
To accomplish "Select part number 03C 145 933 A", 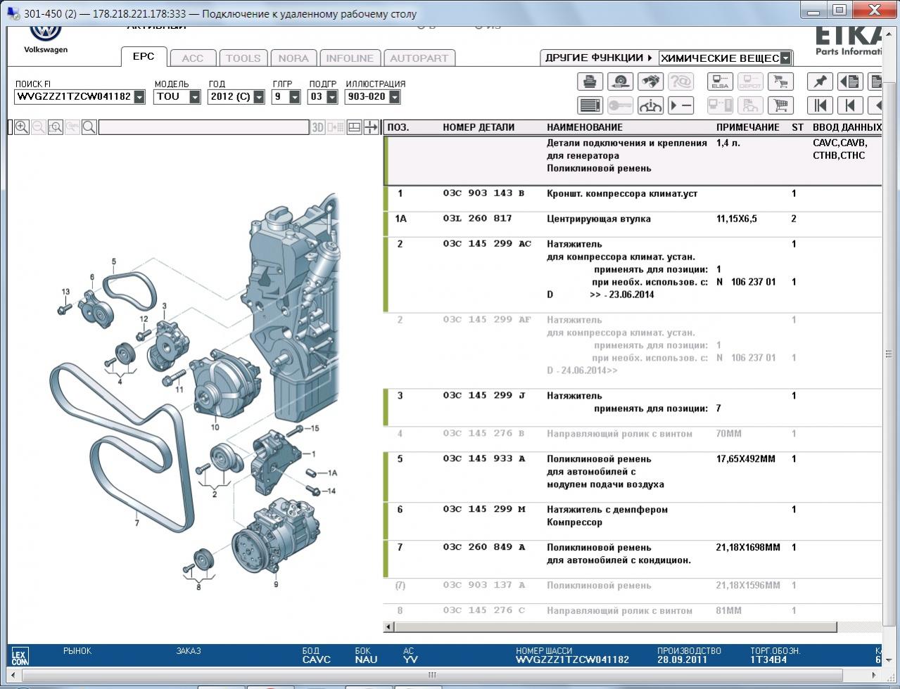I will 484,459.
